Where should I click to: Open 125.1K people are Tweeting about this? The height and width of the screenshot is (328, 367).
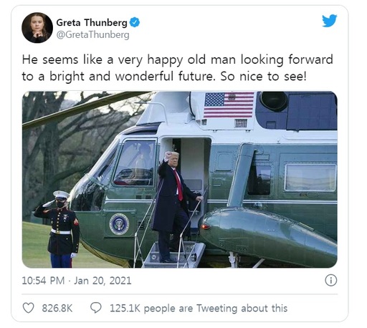(199, 308)
